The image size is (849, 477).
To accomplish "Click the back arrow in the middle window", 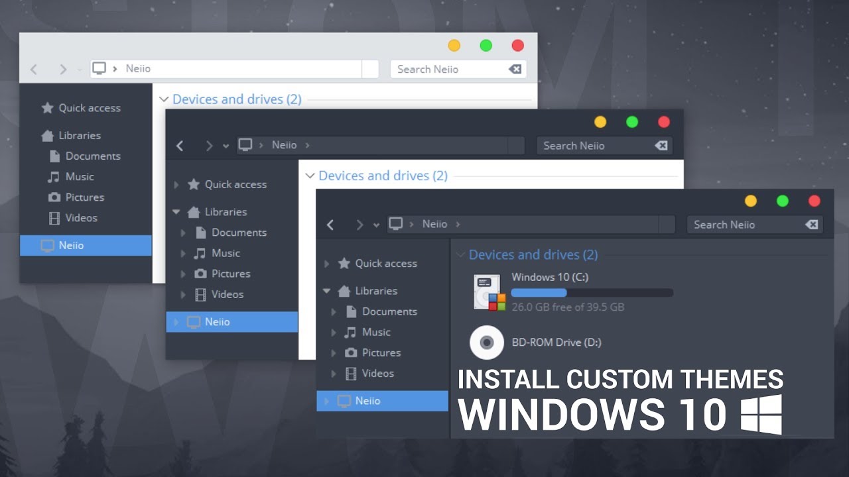I will tap(180, 146).
